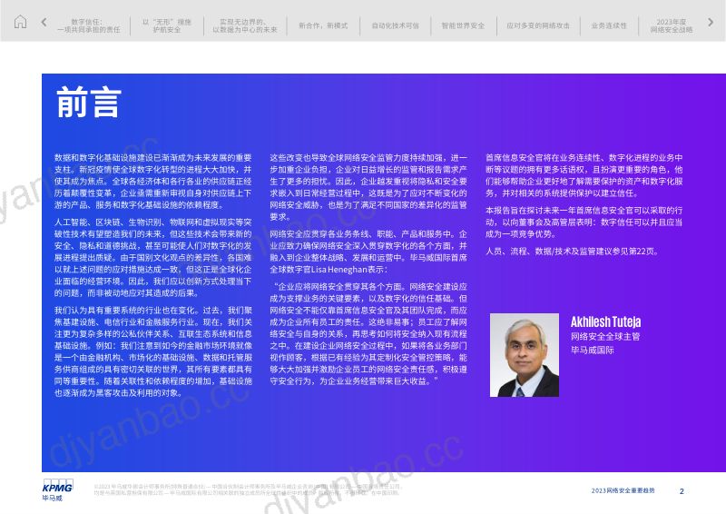
Task: Click the next section right arrow
Action: click(711, 22)
